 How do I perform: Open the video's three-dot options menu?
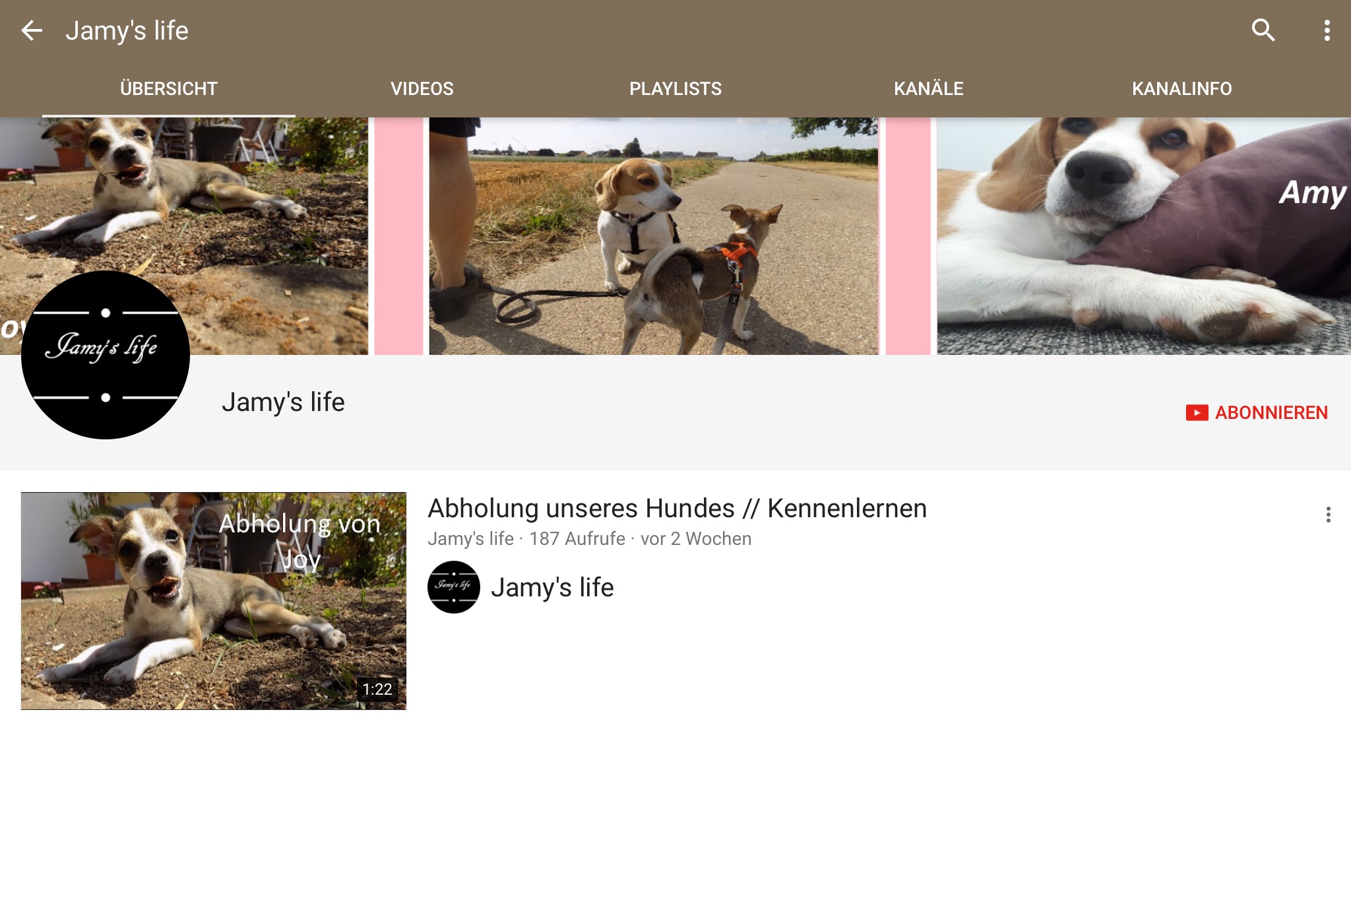[x=1328, y=515]
